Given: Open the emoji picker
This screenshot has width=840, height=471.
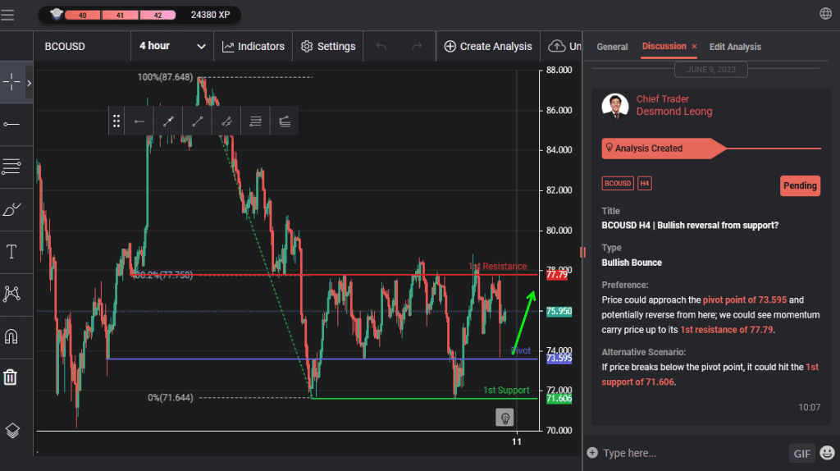Looking at the screenshot, I should point(827,453).
